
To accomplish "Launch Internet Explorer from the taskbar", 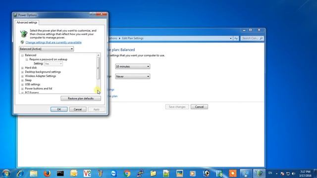I will point(20,174).
